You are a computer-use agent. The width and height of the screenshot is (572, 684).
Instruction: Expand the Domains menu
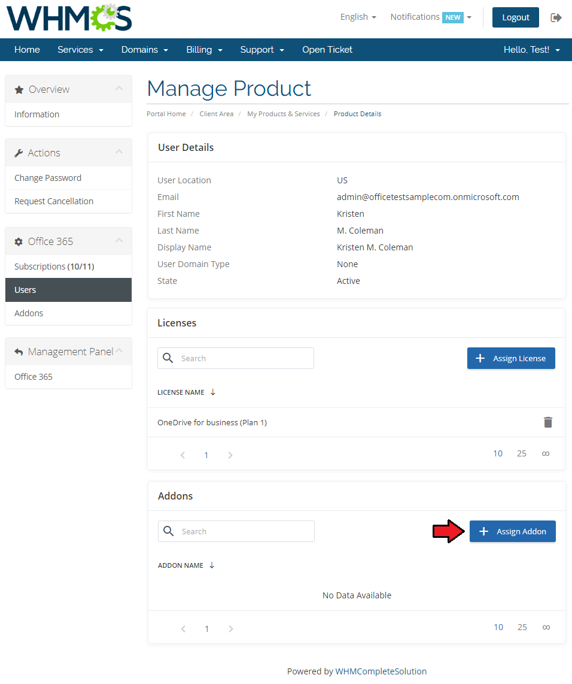pyautogui.click(x=145, y=50)
